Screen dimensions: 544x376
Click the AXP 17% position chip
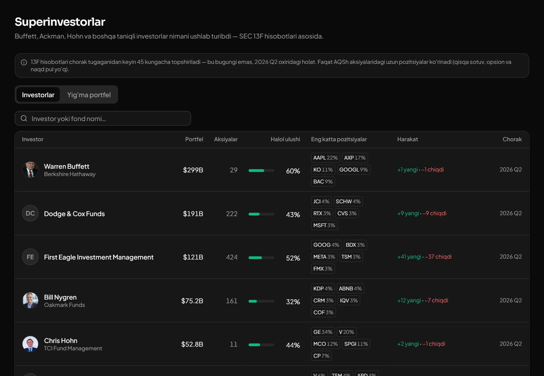click(x=355, y=158)
